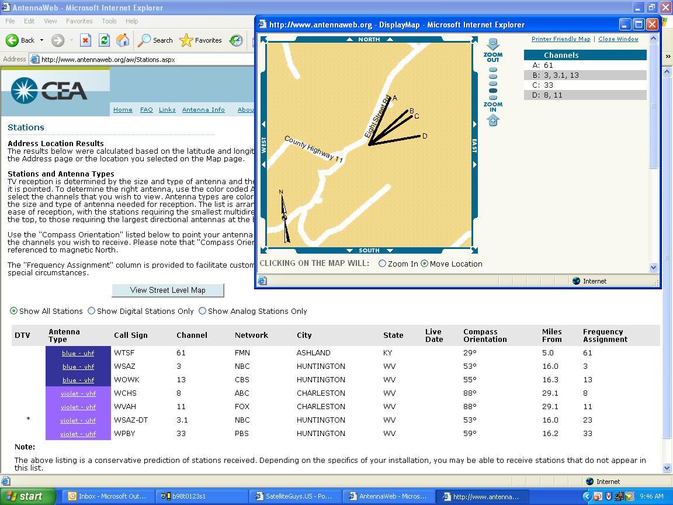The width and height of the screenshot is (673, 505).
Task: Open the Printer Friendly Map link
Action: (x=561, y=39)
